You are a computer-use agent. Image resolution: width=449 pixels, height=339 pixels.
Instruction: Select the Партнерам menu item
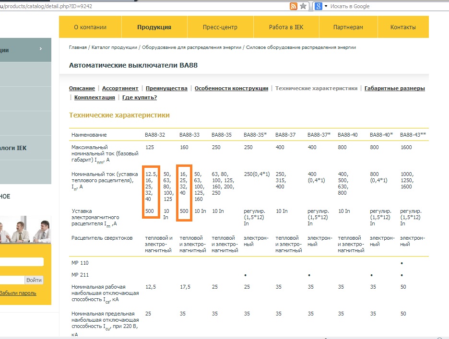pyautogui.click(x=348, y=27)
